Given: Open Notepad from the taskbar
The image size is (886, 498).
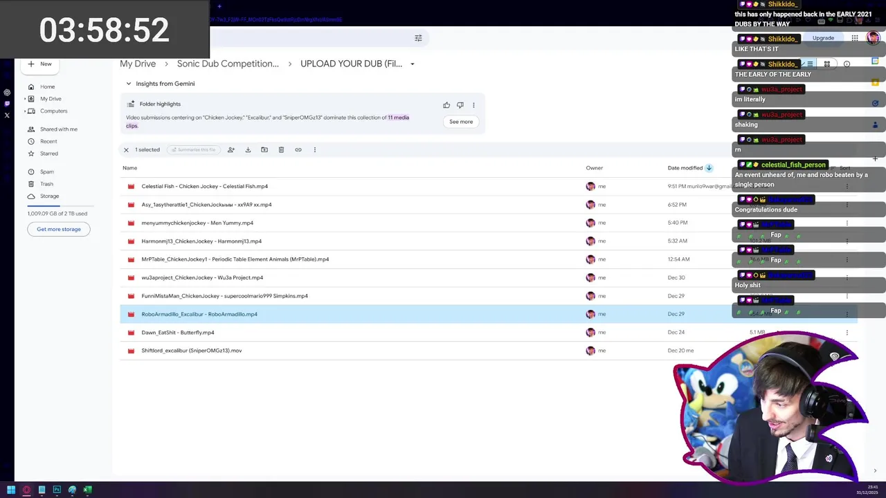Looking at the screenshot, I should tap(42, 490).
